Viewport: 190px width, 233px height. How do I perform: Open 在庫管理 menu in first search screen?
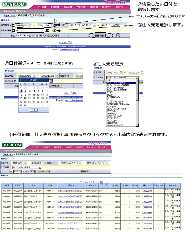[x=81, y=7]
